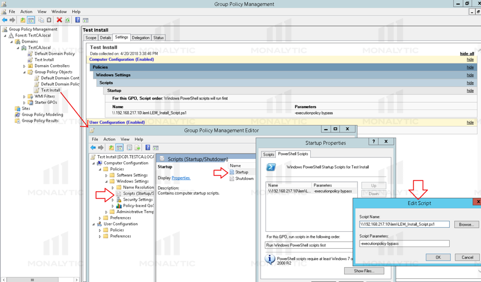Open Window menu in Group Policy Management
The image size is (481, 282).
point(59,11)
